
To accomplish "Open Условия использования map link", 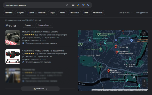I will 139,90.
